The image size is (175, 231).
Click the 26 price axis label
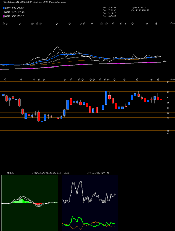point(168,108)
